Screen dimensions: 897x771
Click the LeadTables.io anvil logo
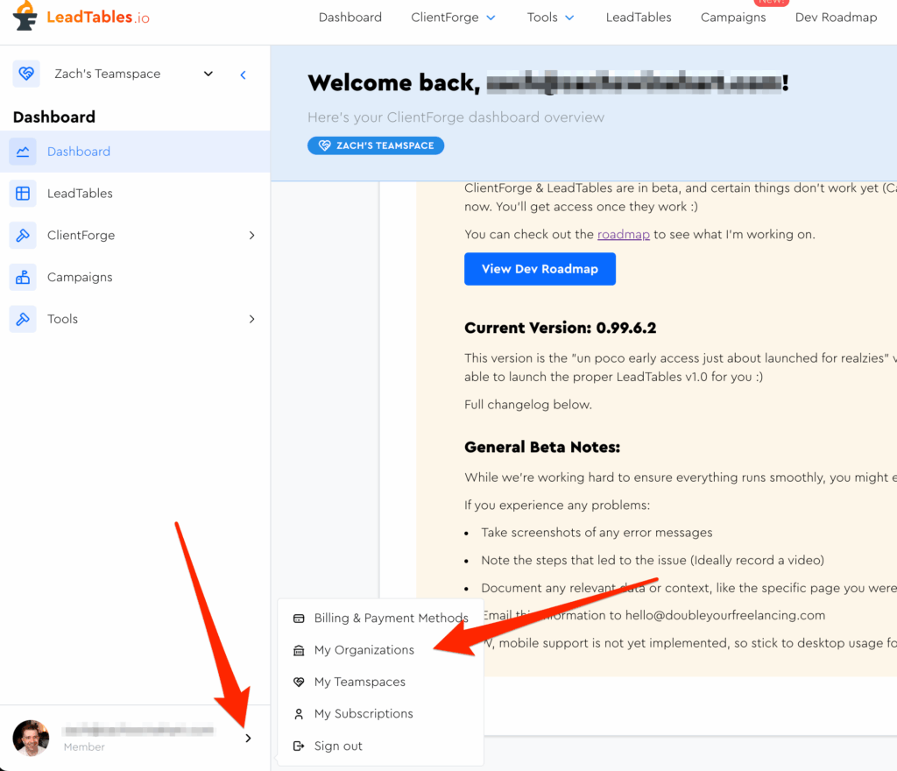click(x=25, y=17)
